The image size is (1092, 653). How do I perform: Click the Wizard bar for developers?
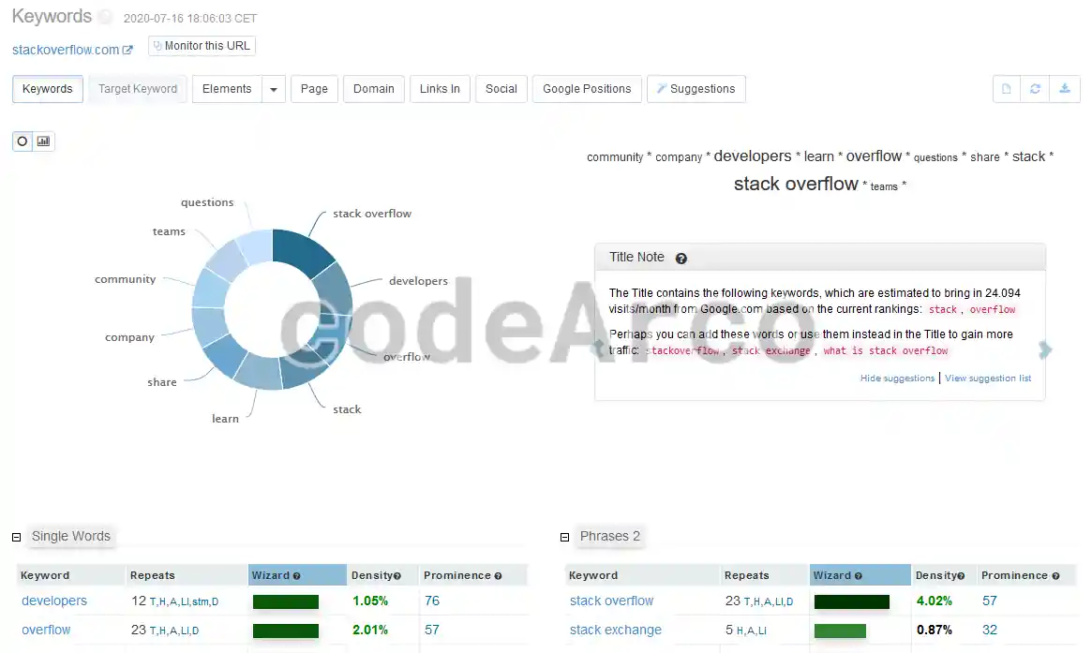[x=286, y=601]
